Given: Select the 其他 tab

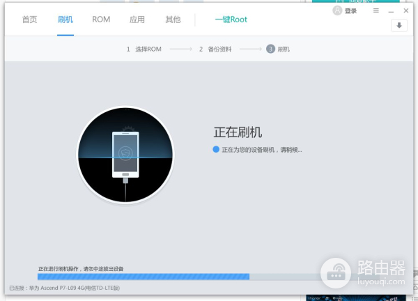Looking at the screenshot, I should coord(173,20).
